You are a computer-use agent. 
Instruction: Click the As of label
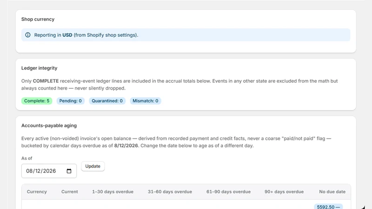click(x=27, y=158)
